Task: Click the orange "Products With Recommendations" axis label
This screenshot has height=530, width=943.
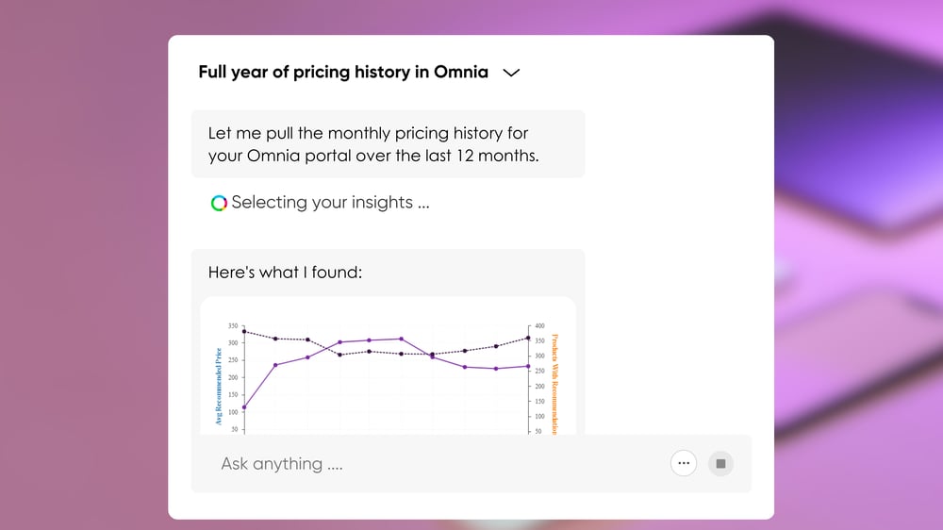Action: (554, 384)
